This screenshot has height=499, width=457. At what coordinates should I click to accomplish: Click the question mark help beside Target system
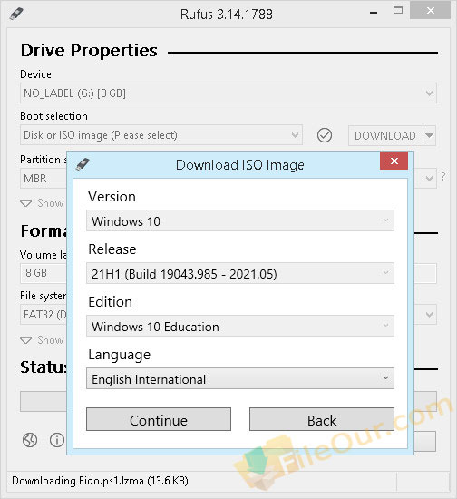[x=443, y=176]
